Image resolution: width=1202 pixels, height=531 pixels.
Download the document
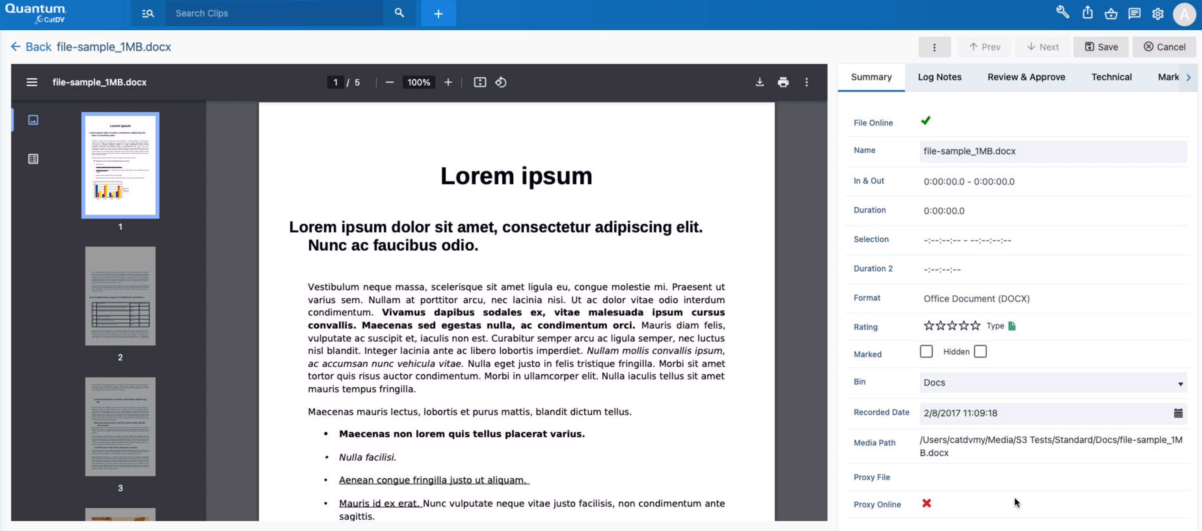tap(760, 82)
